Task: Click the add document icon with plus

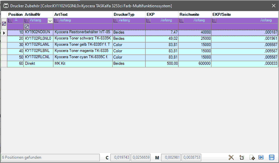Action: pyautogui.click(x=252, y=157)
